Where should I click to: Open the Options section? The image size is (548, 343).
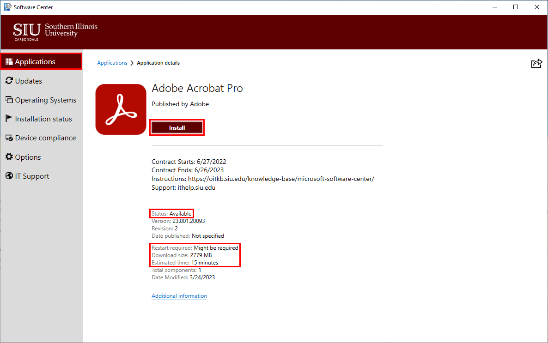pos(27,157)
